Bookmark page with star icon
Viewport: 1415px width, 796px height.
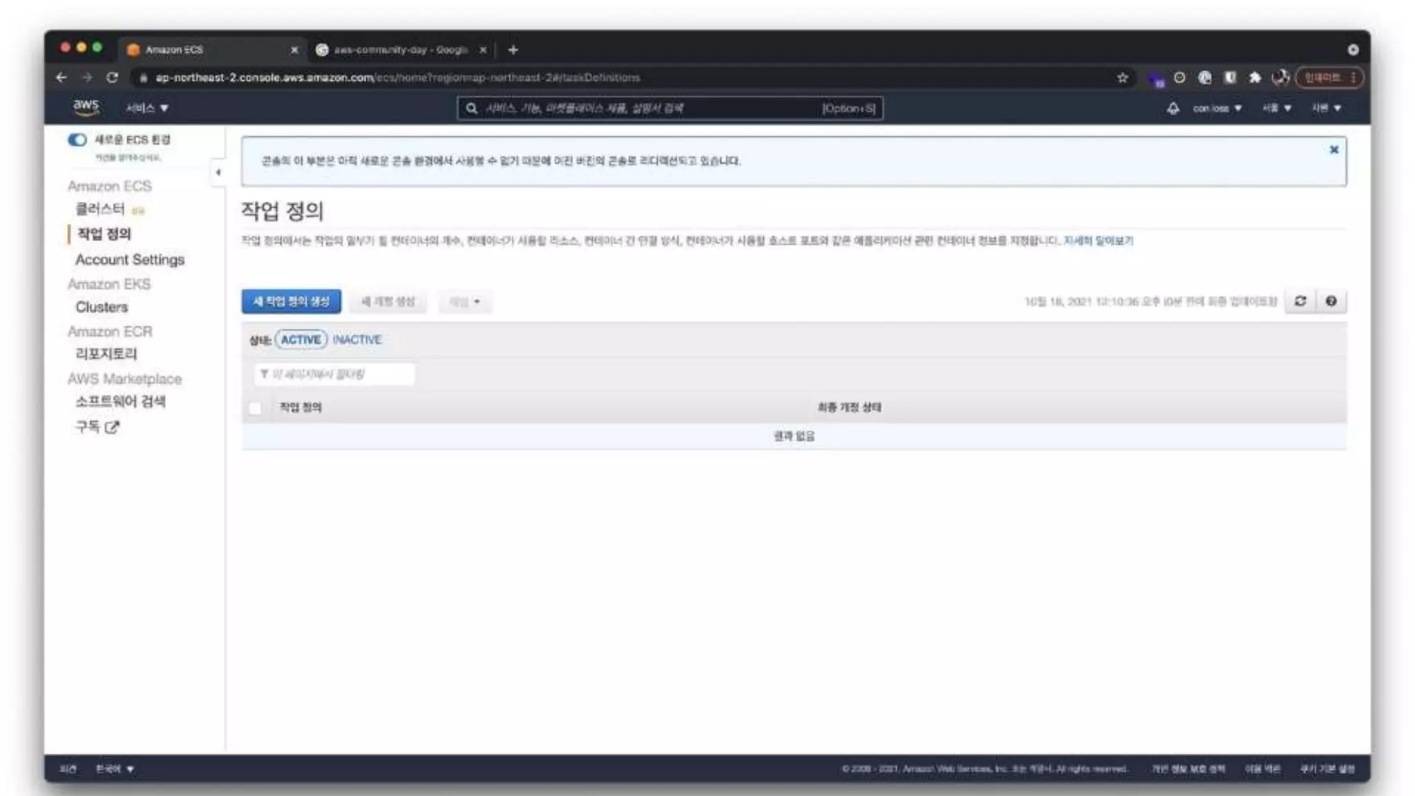pos(1122,78)
